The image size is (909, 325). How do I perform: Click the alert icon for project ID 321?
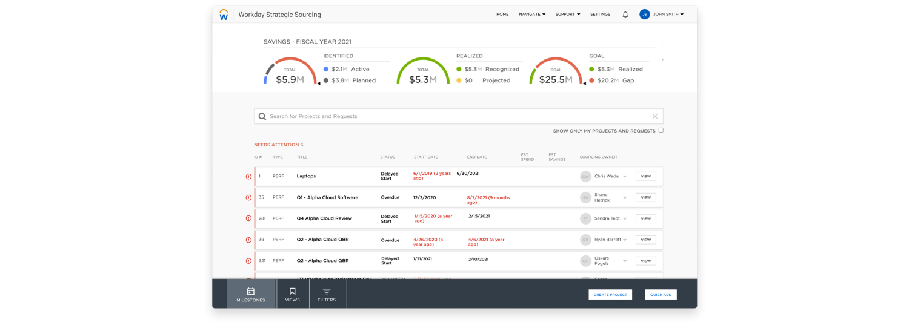click(x=248, y=261)
